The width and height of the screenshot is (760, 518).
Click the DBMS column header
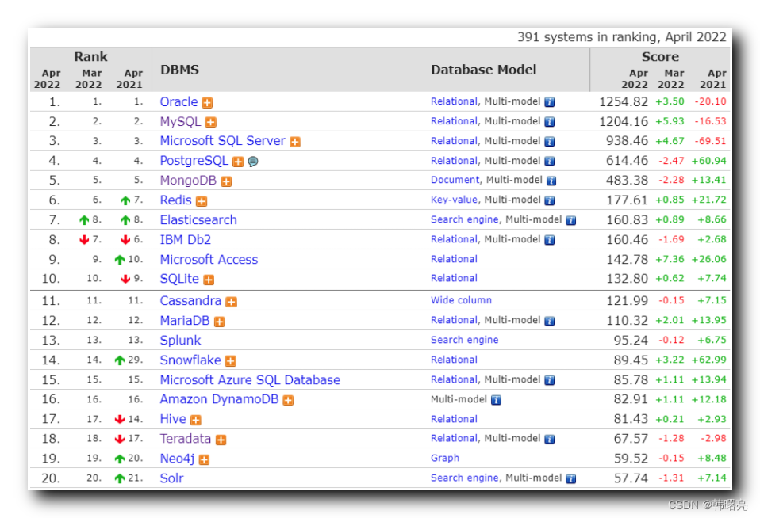coord(179,70)
